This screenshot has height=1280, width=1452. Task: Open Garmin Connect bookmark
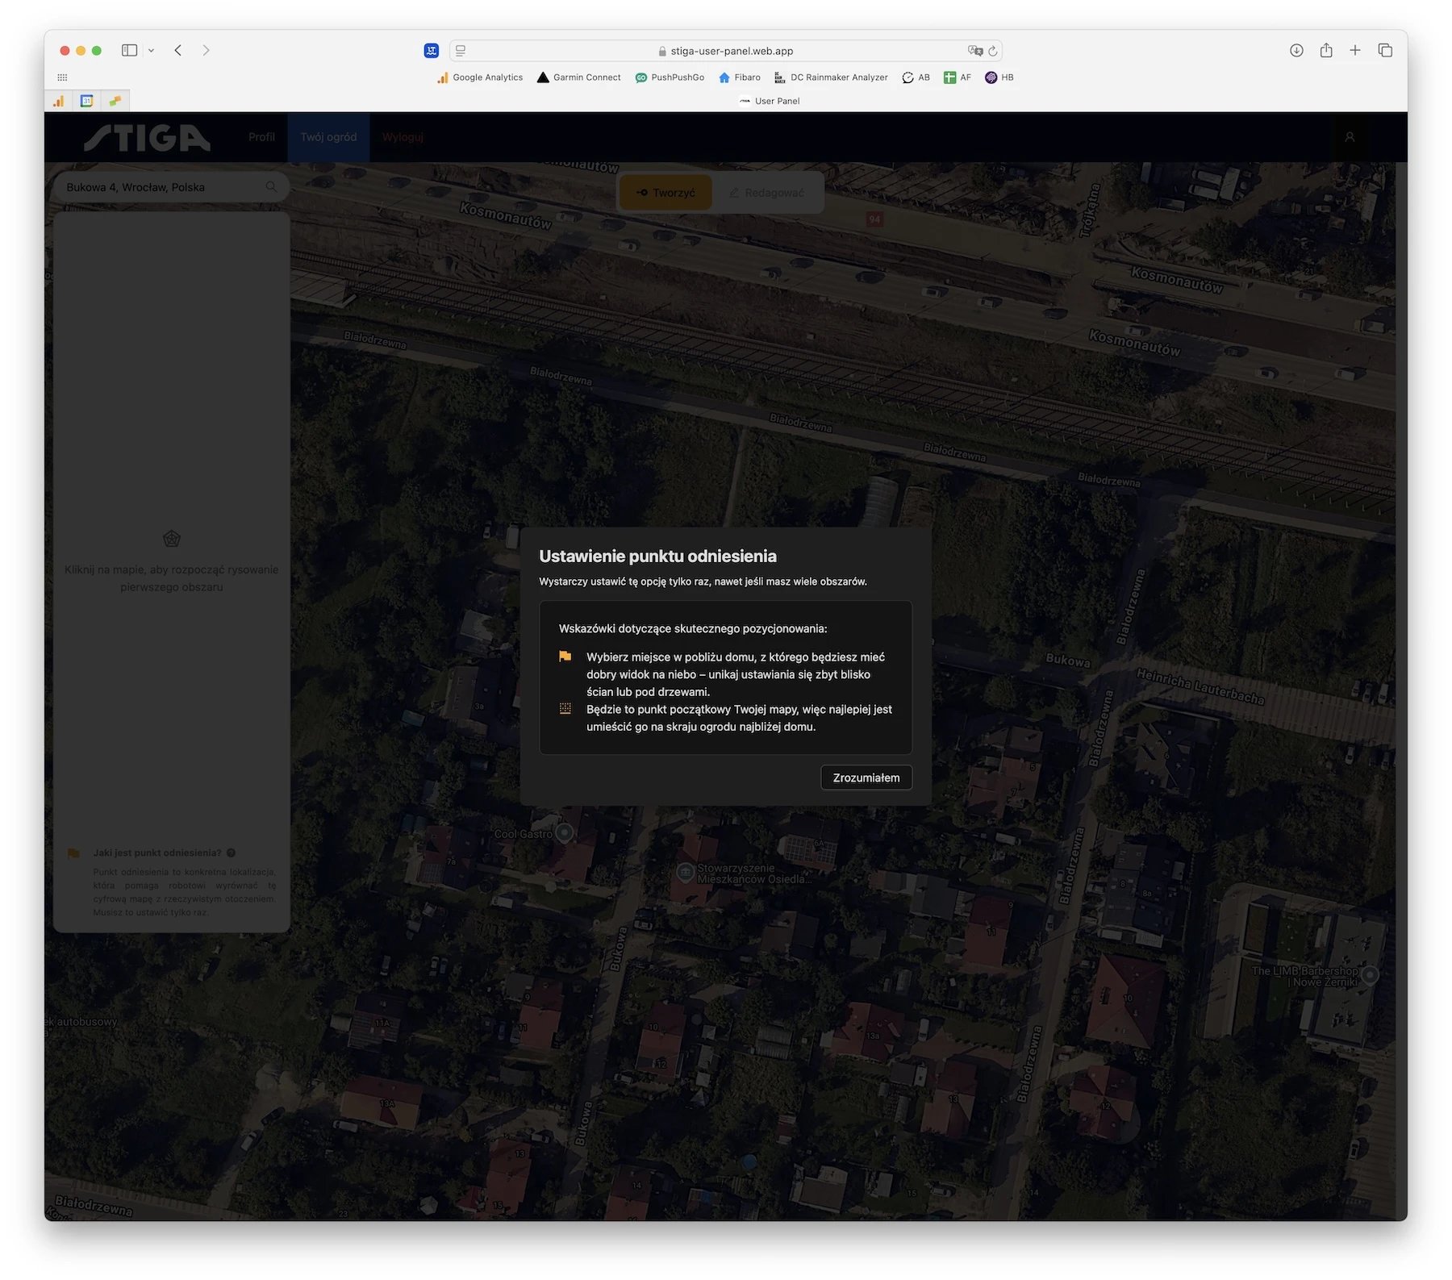[579, 77]
